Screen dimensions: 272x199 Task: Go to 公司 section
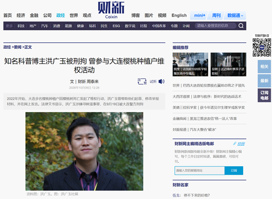(x=47, y=16)
